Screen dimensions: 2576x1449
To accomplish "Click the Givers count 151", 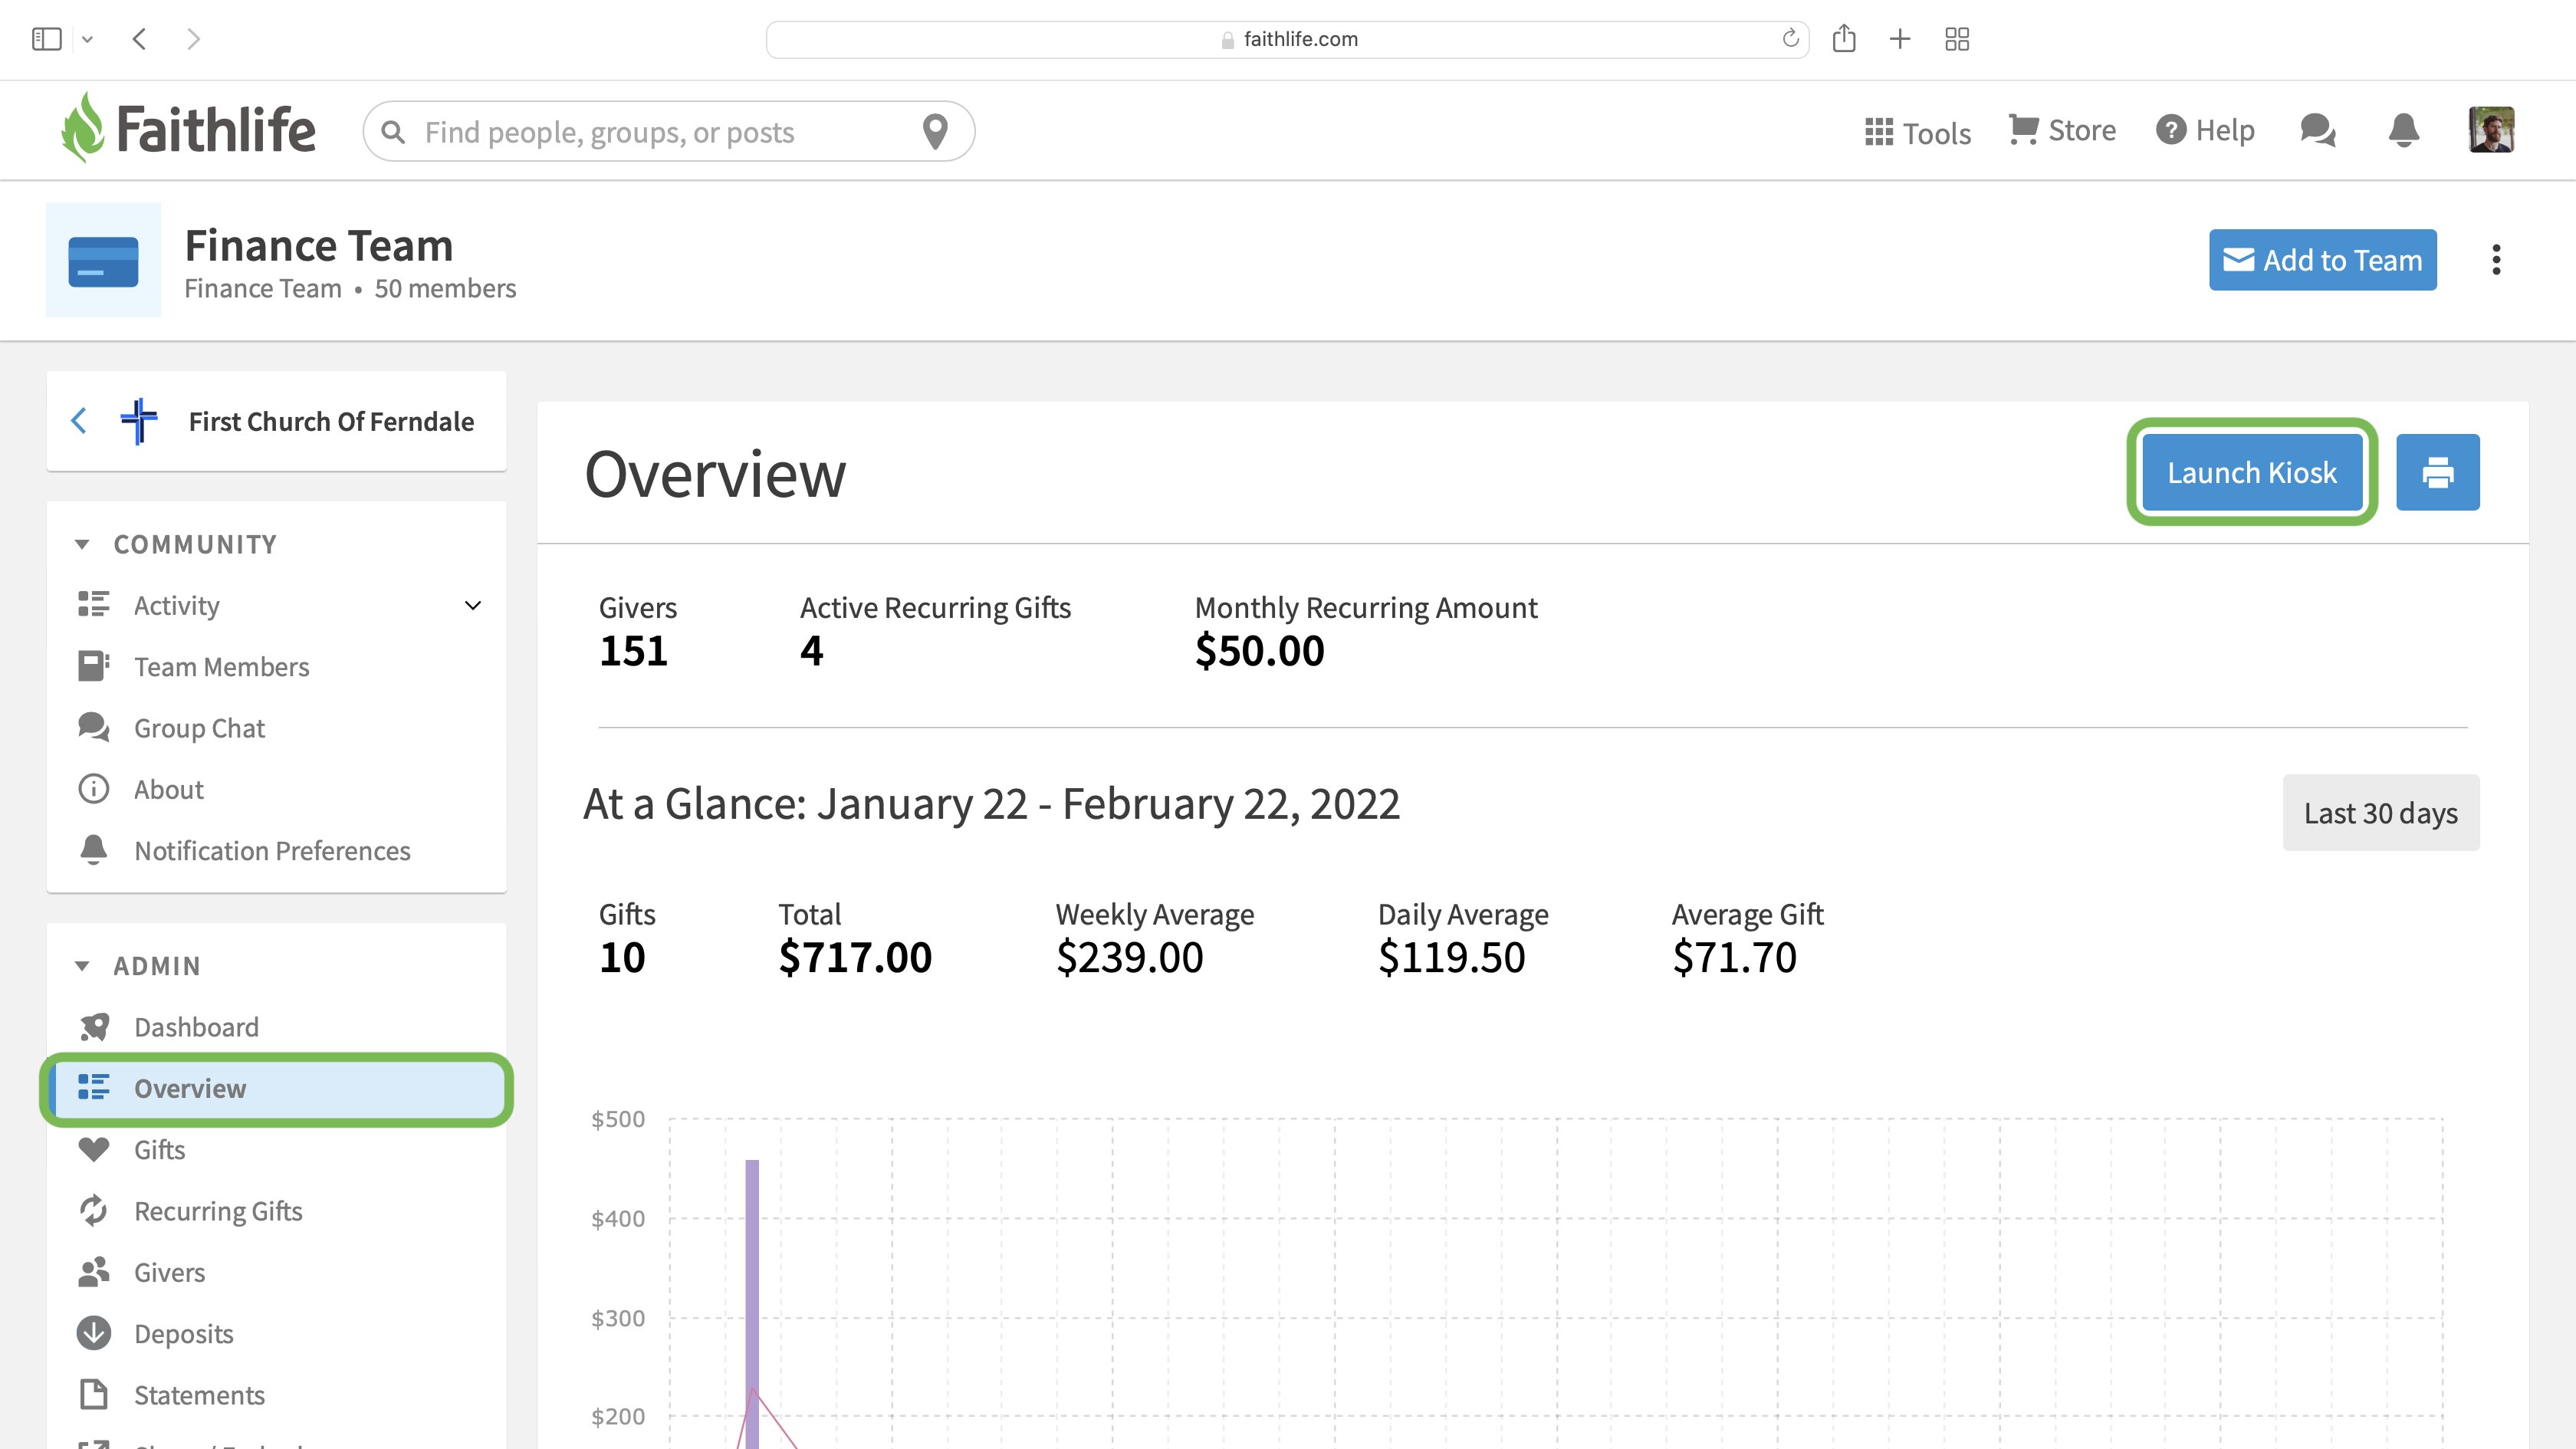I will tap(633, 651).
